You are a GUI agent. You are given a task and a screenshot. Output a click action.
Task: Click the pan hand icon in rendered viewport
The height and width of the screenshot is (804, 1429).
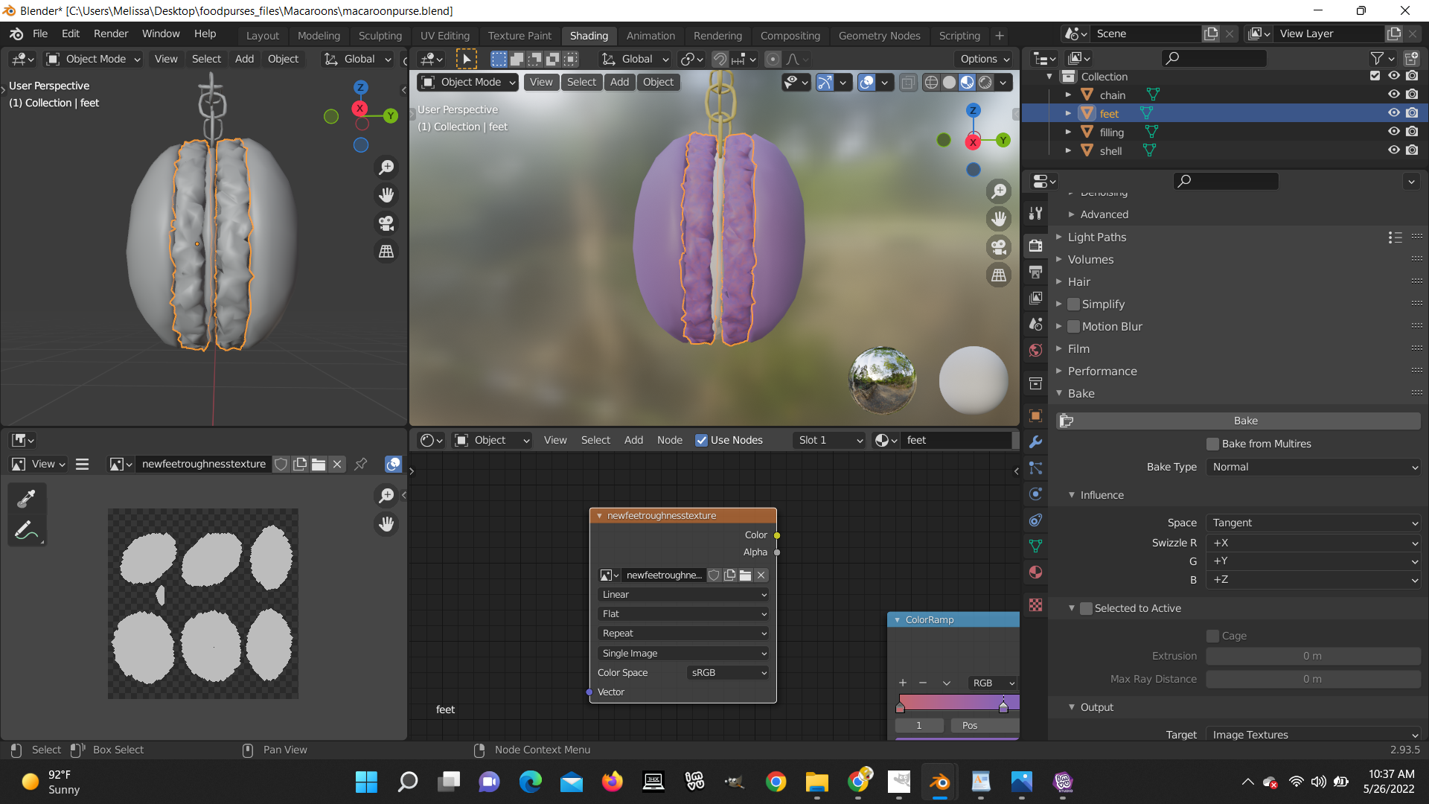pyautogui.click(x=999, y=219)
